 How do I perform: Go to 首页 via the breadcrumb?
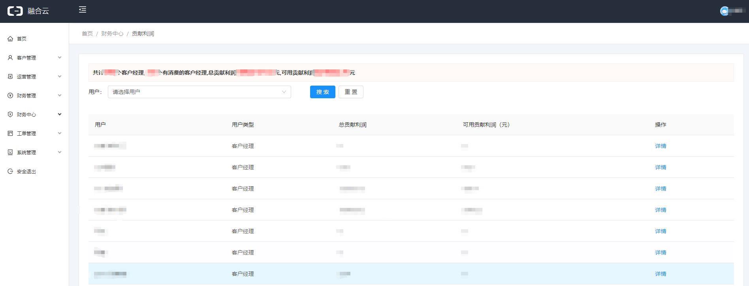click(87, 34)
